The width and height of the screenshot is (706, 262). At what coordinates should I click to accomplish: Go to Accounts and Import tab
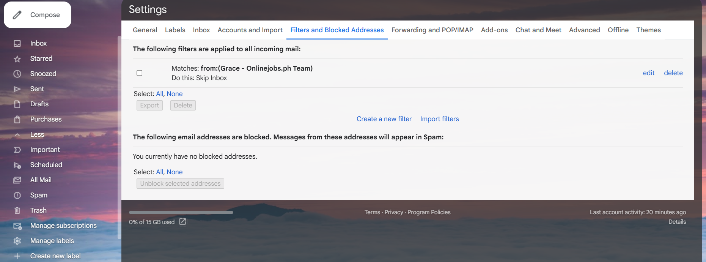[250, 30]
